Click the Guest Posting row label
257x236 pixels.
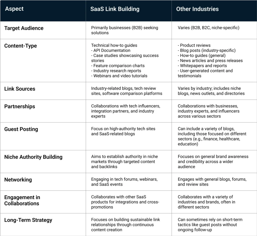tap(21, 129)
